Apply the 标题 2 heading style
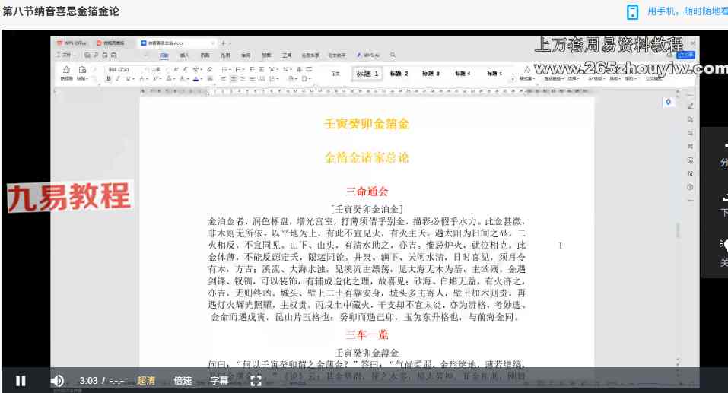The width and height of the screenshot is (728, 393). (x=399, y=74)
